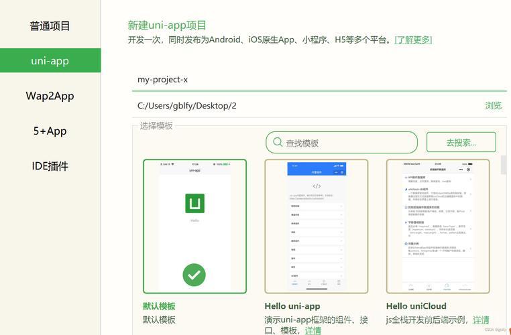Select the 普通项目 project type
This screenshot has width=511, height=335.
[50, 26]
